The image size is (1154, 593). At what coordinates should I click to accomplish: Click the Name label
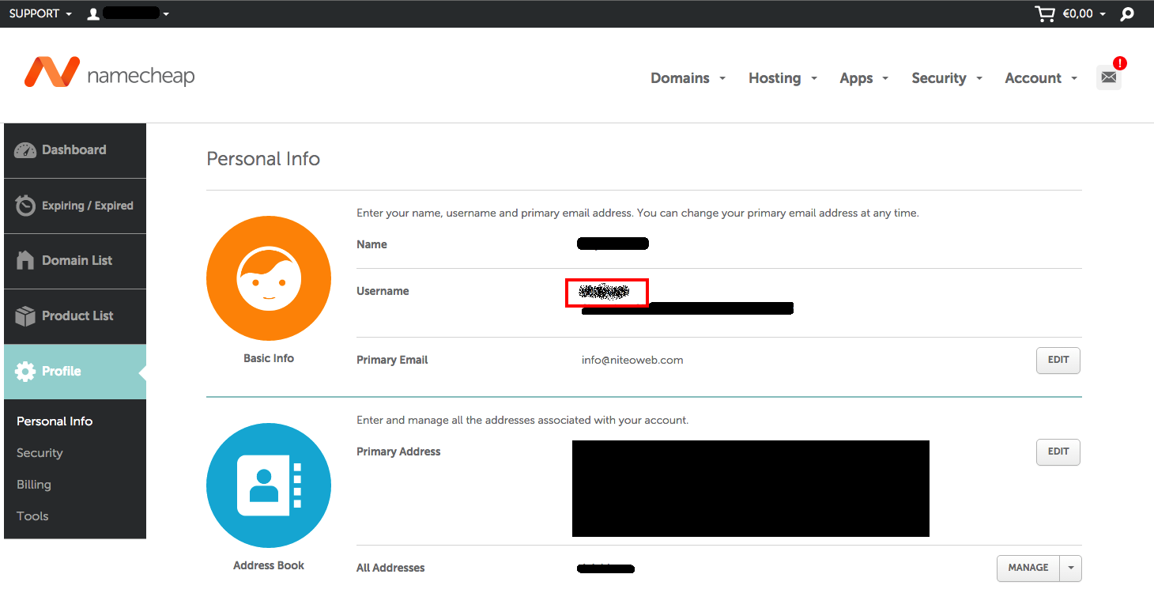pos(371,244)
